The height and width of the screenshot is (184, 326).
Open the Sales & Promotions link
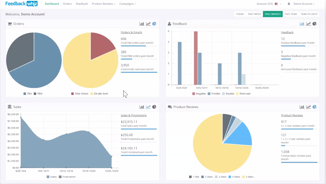click(x=134, y=115)
